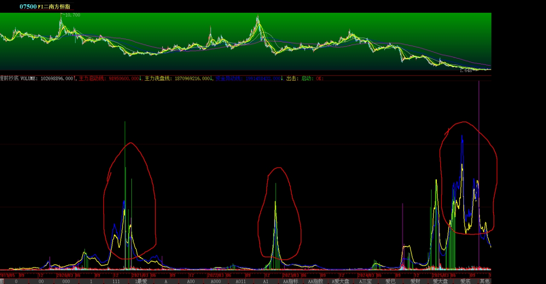Select the 爱底 indicator tab

coord(465,281)
